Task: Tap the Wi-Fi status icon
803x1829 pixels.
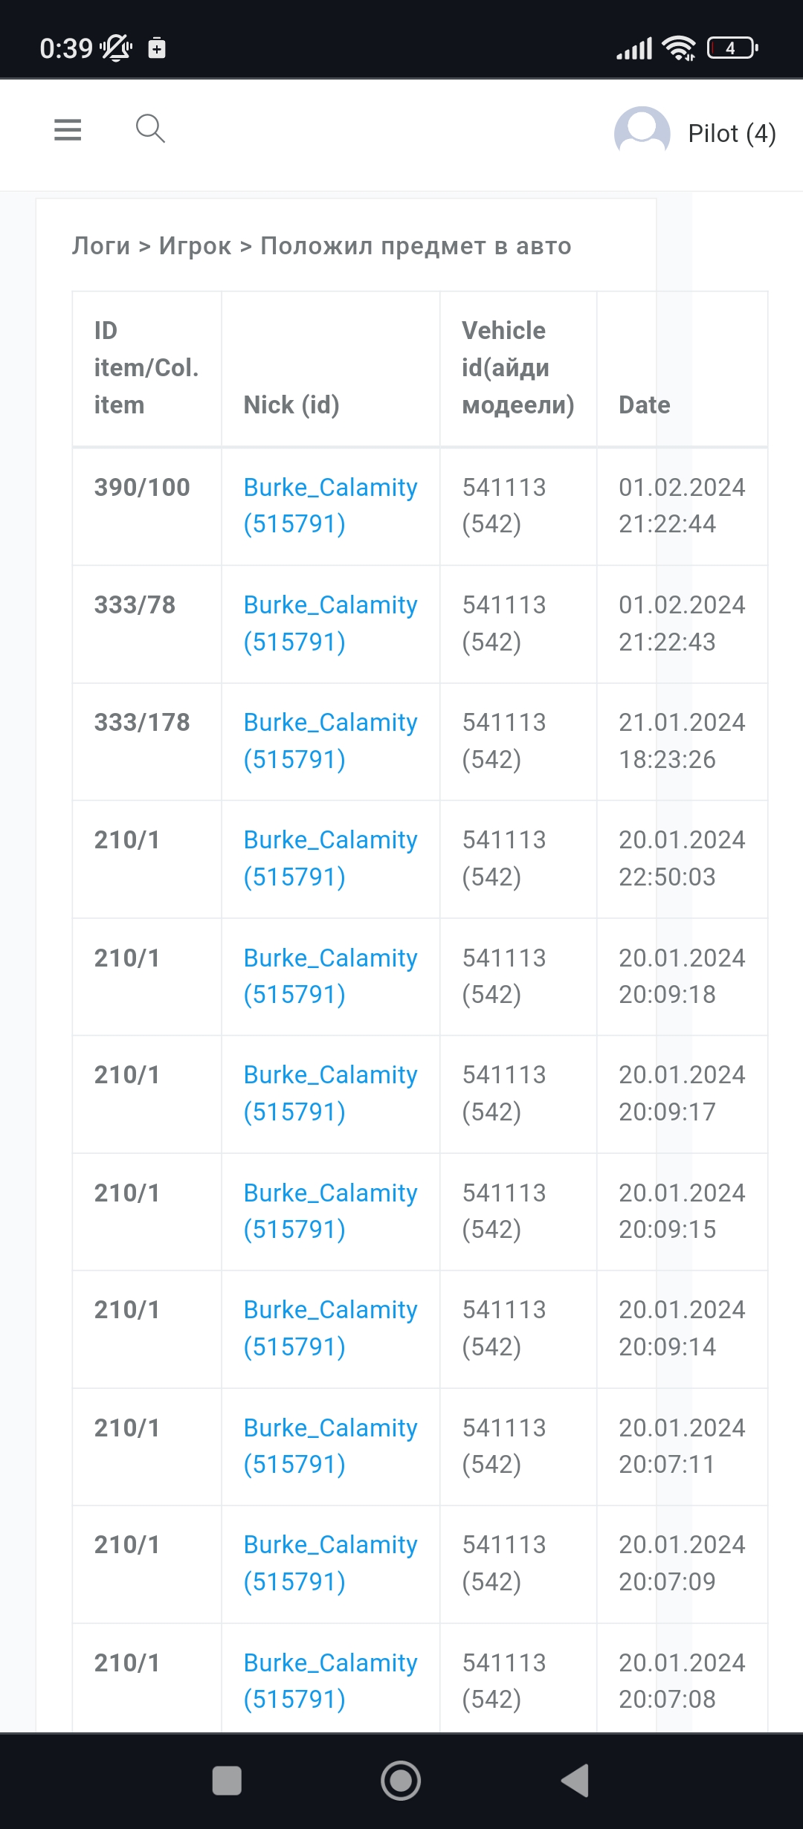Action: (678, 48)
